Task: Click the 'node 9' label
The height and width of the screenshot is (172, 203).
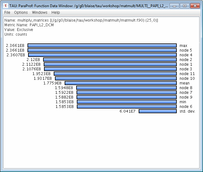Action: [x=186, y=97]
